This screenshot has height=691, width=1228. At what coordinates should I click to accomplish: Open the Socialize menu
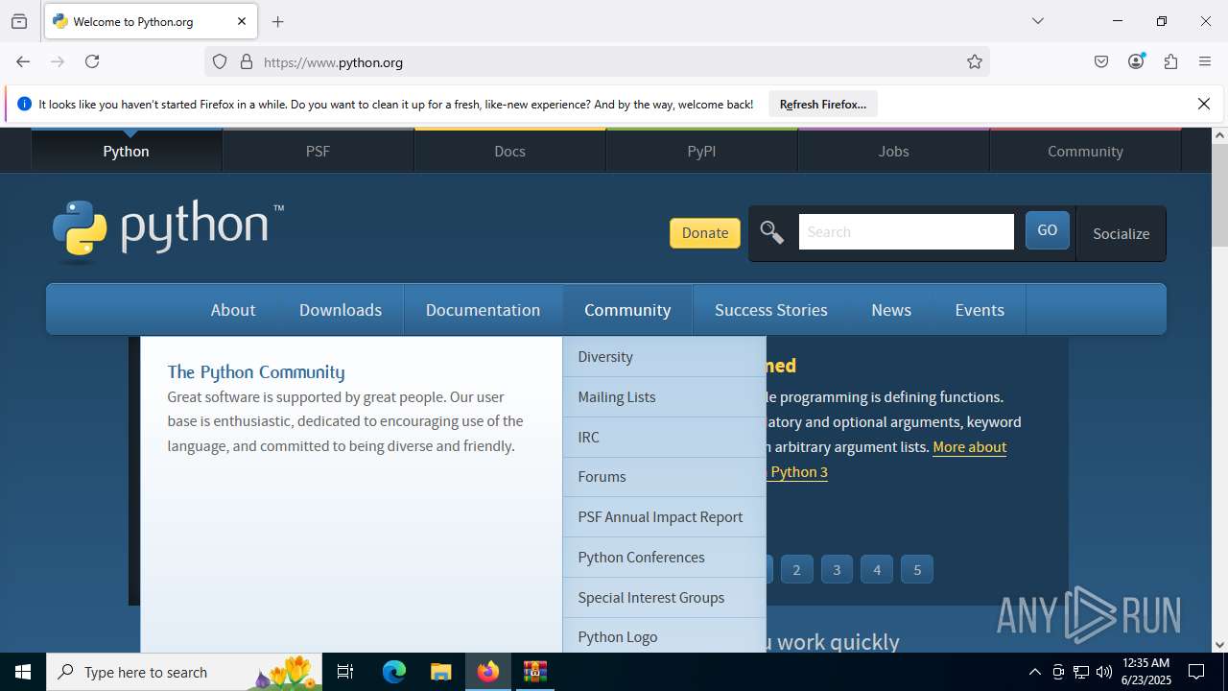(x=1121, y=233)
